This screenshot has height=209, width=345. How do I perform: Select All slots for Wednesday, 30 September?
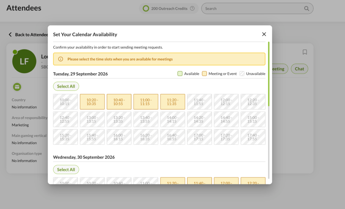66,170
